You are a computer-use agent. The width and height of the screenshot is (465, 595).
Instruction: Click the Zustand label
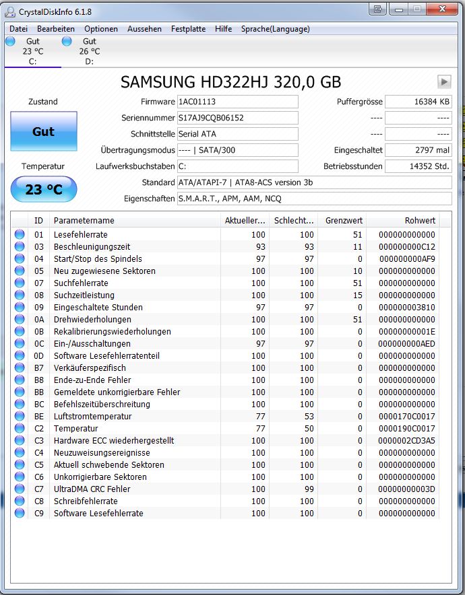pyautogui.click(x=43, y=102)
